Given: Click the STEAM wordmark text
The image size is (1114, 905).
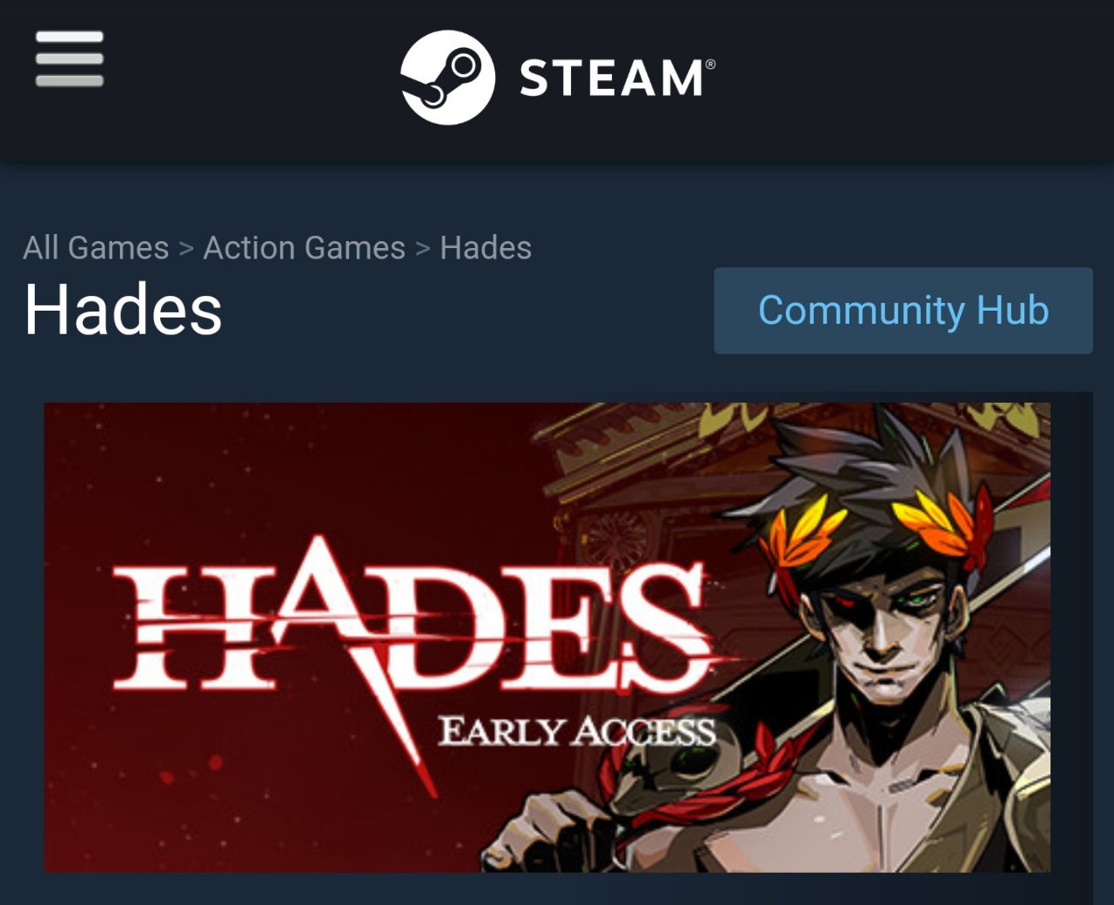Looking at the screenshot, I should click(611, 78).
